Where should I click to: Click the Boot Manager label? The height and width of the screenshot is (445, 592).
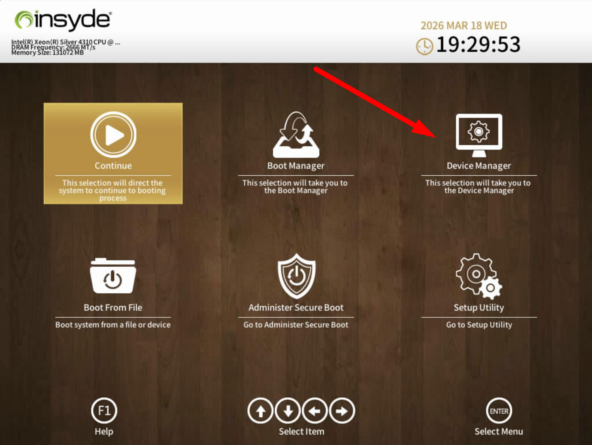click(296, 166)
